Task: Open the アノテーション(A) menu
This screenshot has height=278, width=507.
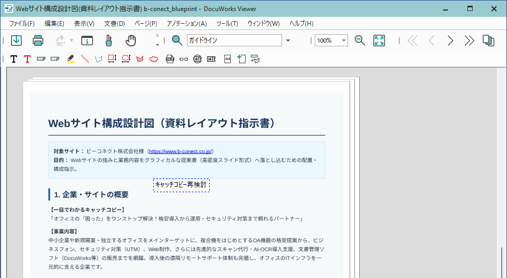Action: click(186, 24)
